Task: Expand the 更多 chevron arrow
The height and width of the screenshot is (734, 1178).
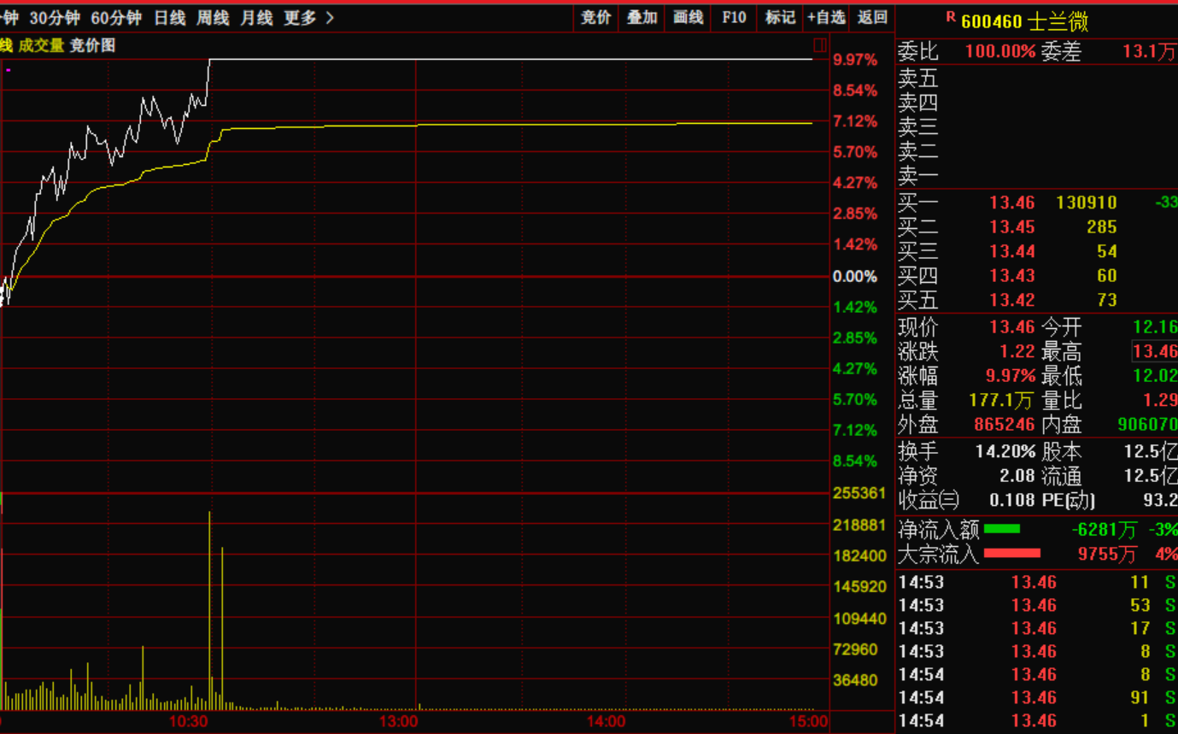Action: (330, 17)
